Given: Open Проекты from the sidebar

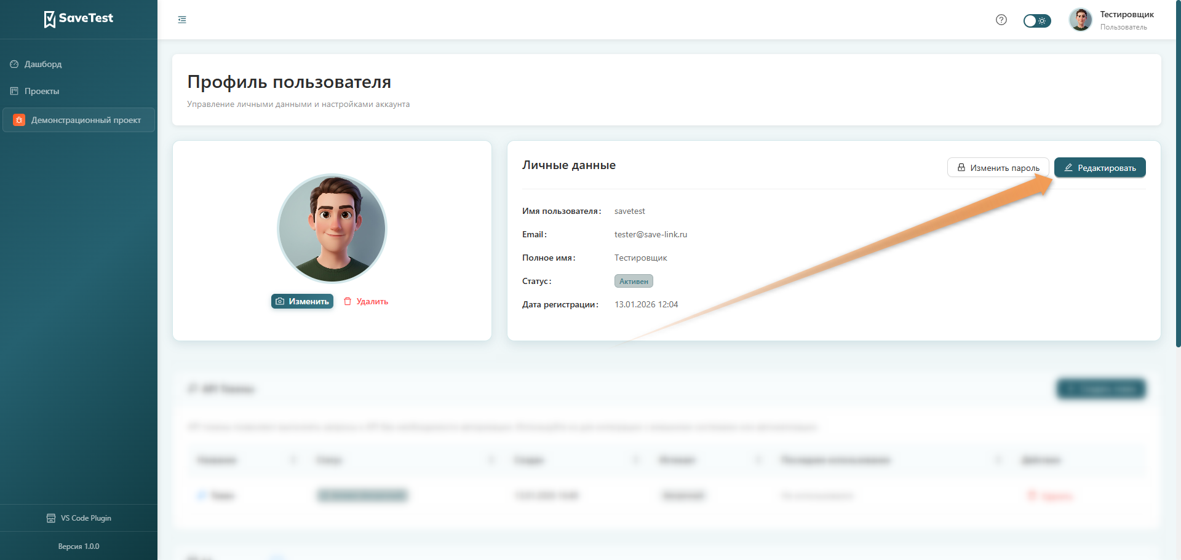Looking at the screenshot, I should tap(42, 91).
